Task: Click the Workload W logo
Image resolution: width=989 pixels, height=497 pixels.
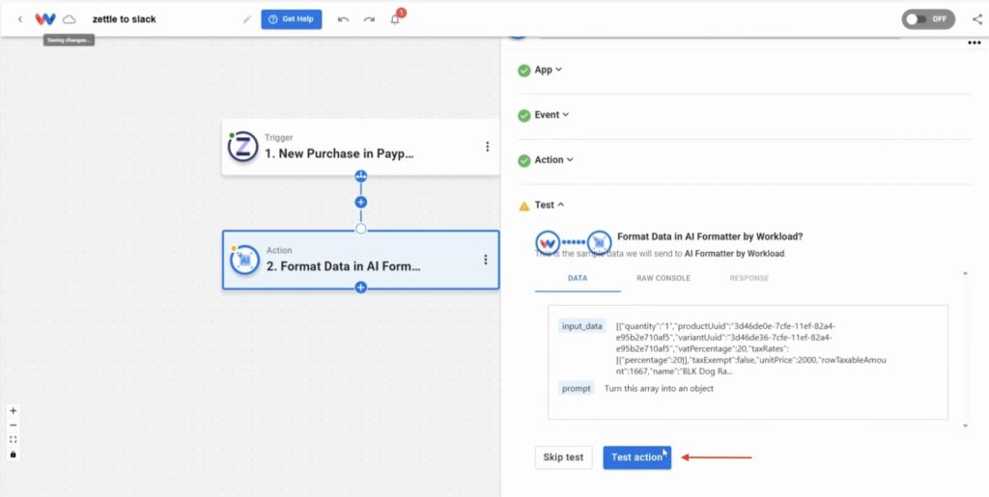Action: (x=45, y=19)
